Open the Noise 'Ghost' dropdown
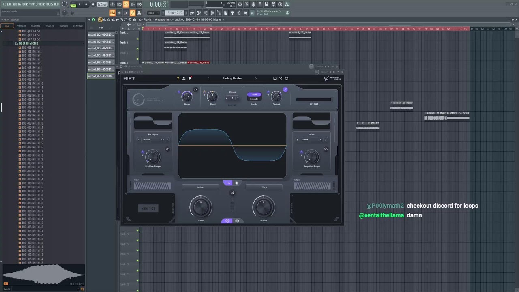The image size is (519, 292). [x=311, y=140]
